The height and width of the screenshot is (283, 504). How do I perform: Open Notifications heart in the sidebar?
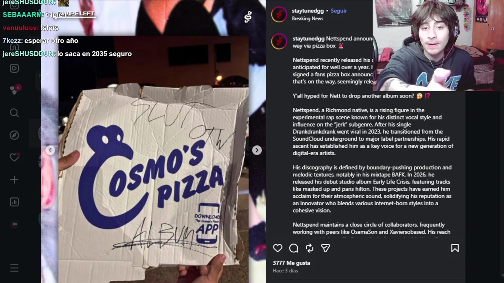tap(14, 157)
